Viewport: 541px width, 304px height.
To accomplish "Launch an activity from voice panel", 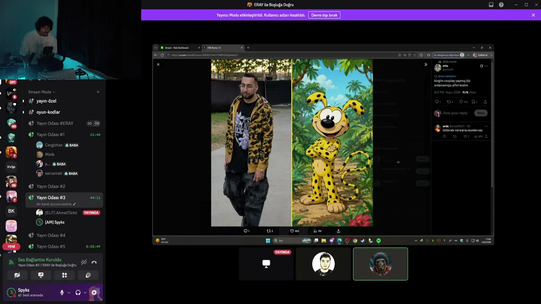I will pyautogui.click(x=65, y=275).
